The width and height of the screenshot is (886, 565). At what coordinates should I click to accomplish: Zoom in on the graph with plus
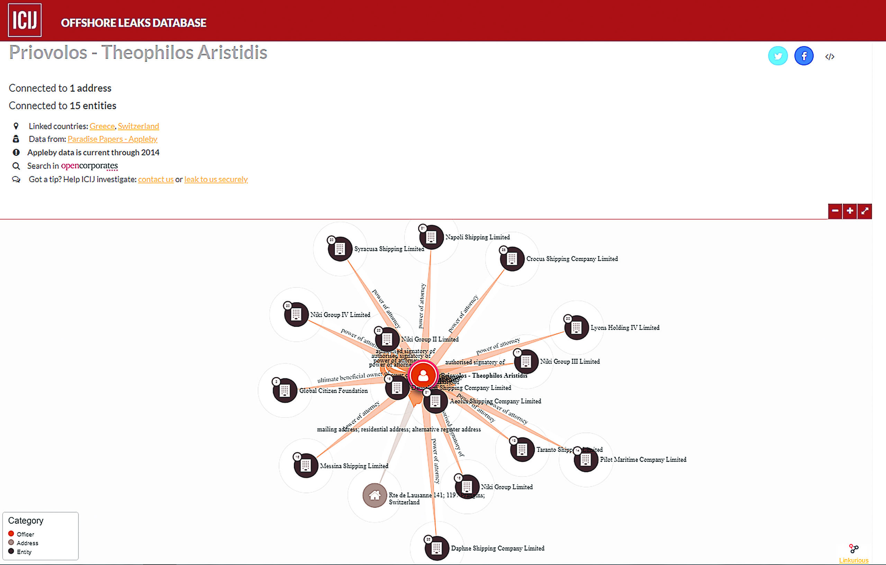(850, 211)
